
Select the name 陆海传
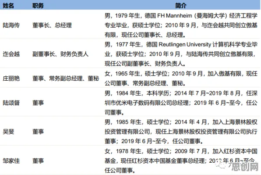coord(11,25)
